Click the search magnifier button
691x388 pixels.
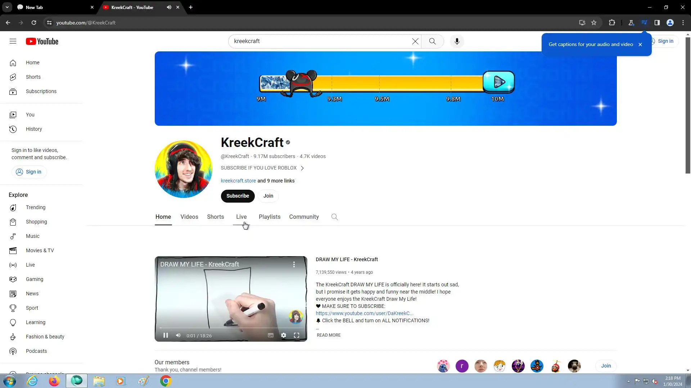point(432,41)
